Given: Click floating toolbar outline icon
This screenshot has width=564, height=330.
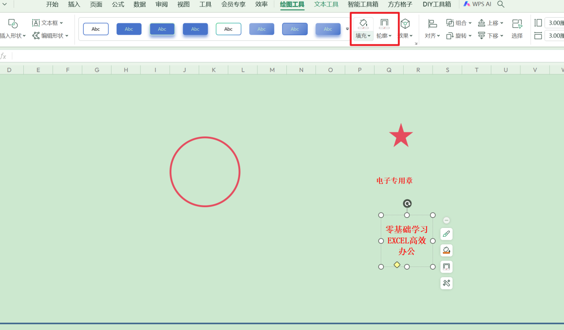Looking at the screenshot, I should (446, 267).
